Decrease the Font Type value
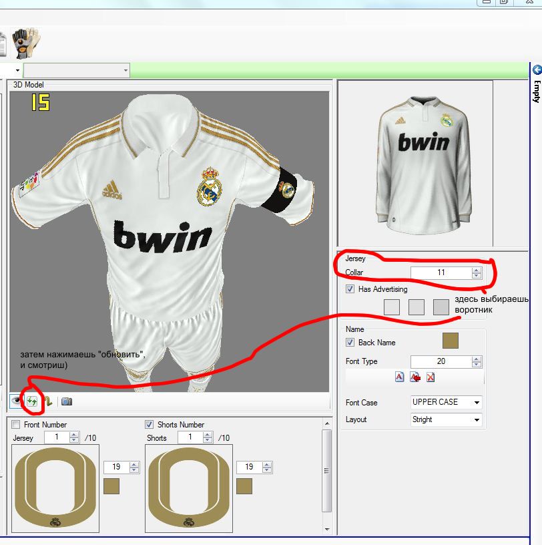Viewport: 542px width, 545px height. 477,365
